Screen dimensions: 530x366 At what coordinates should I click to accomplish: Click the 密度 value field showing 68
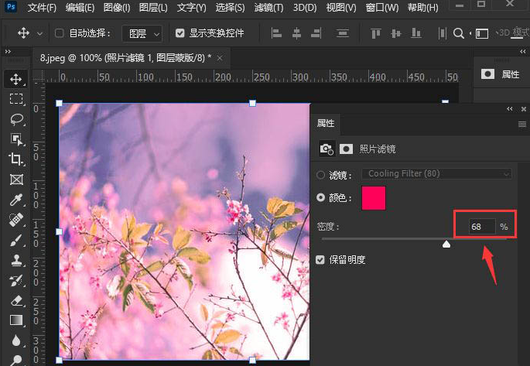[x=478, y=227]
